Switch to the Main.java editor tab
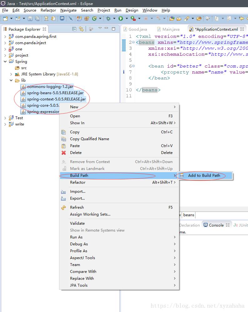The image size is (248, 312). click(169, 29)
